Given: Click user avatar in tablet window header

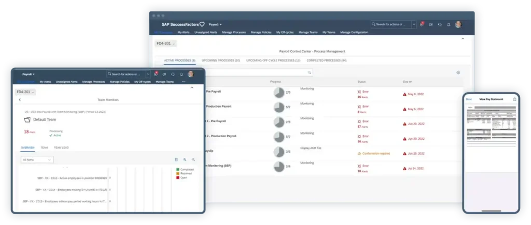Looking at the screenshot, I should (x=191, y=74).
